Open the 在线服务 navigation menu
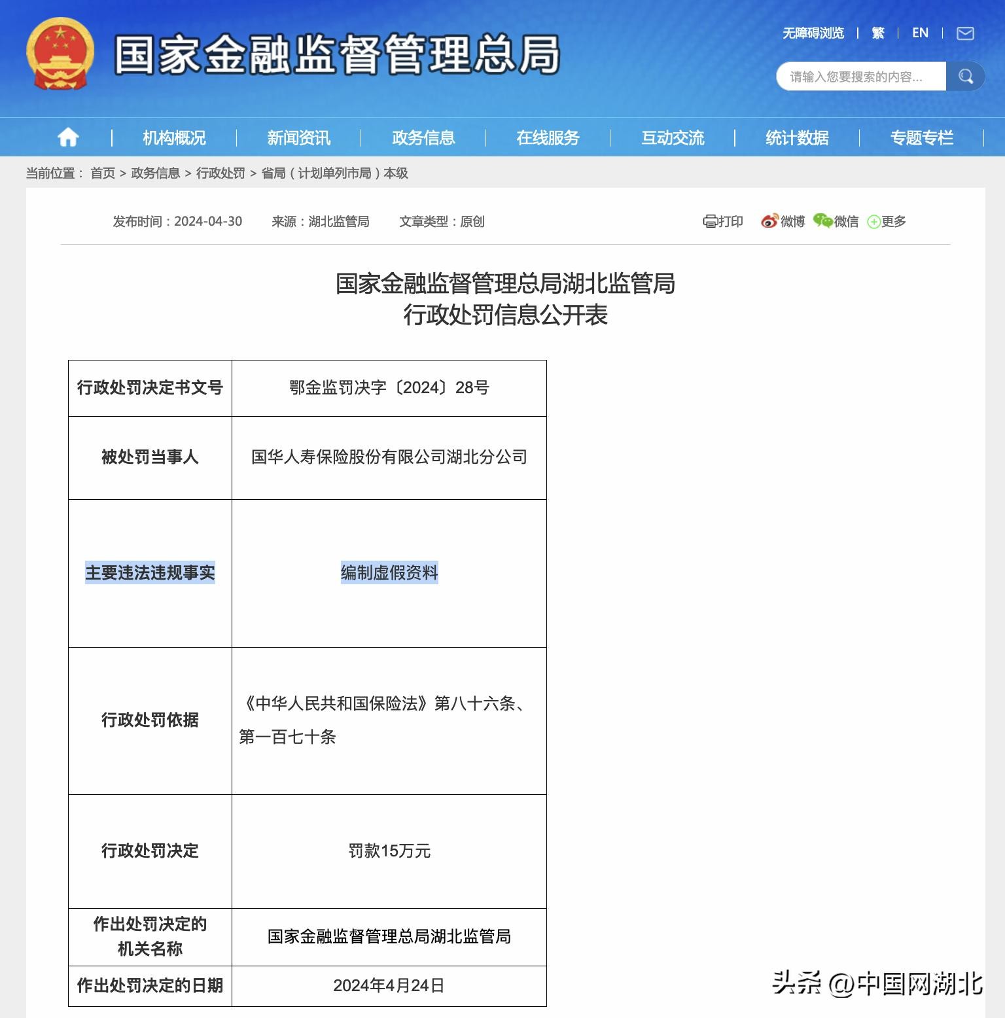The width and height of the screenshot is (1005, 1018). point(548,137)
